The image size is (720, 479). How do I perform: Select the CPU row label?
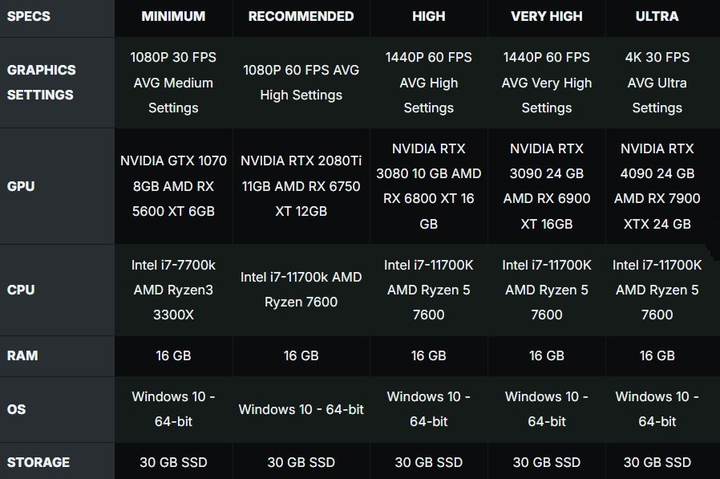point(21,290)
